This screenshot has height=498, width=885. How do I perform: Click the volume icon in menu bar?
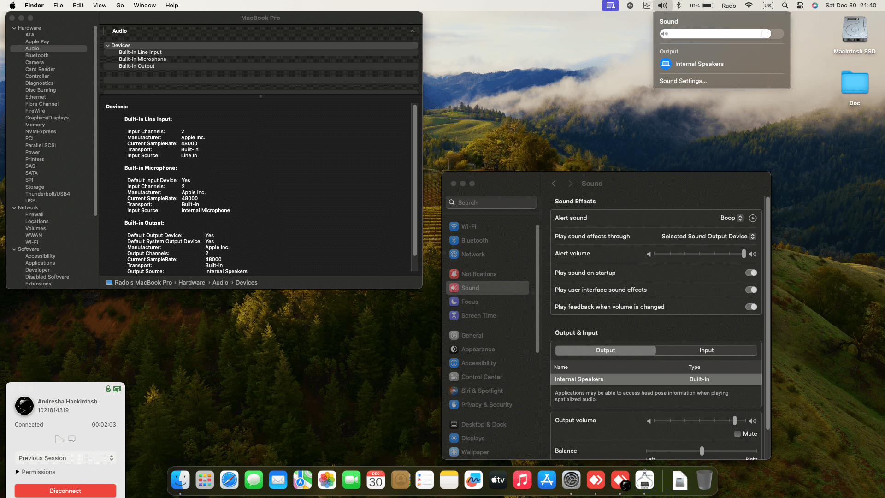coord(662,6)
